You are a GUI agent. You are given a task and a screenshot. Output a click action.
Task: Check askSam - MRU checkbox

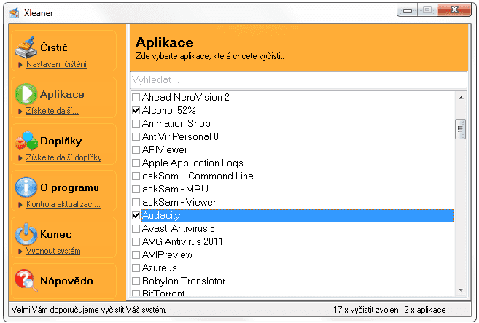tap(136, 190)
